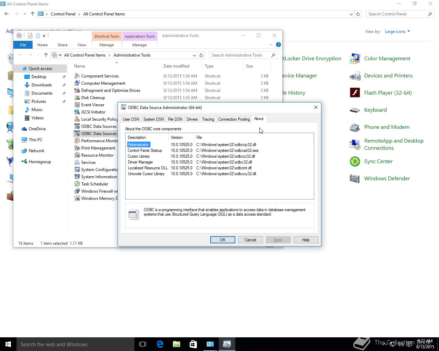Viewport: 439px width, 351px height.
Task: Open the Store app from the taskbar
Action: coord(193,344)
